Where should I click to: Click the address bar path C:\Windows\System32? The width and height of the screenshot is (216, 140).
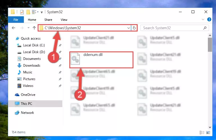click(x=63, y=28)
